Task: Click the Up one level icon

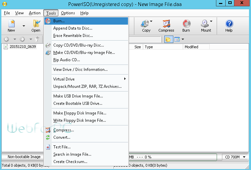Action: [37, 39]
